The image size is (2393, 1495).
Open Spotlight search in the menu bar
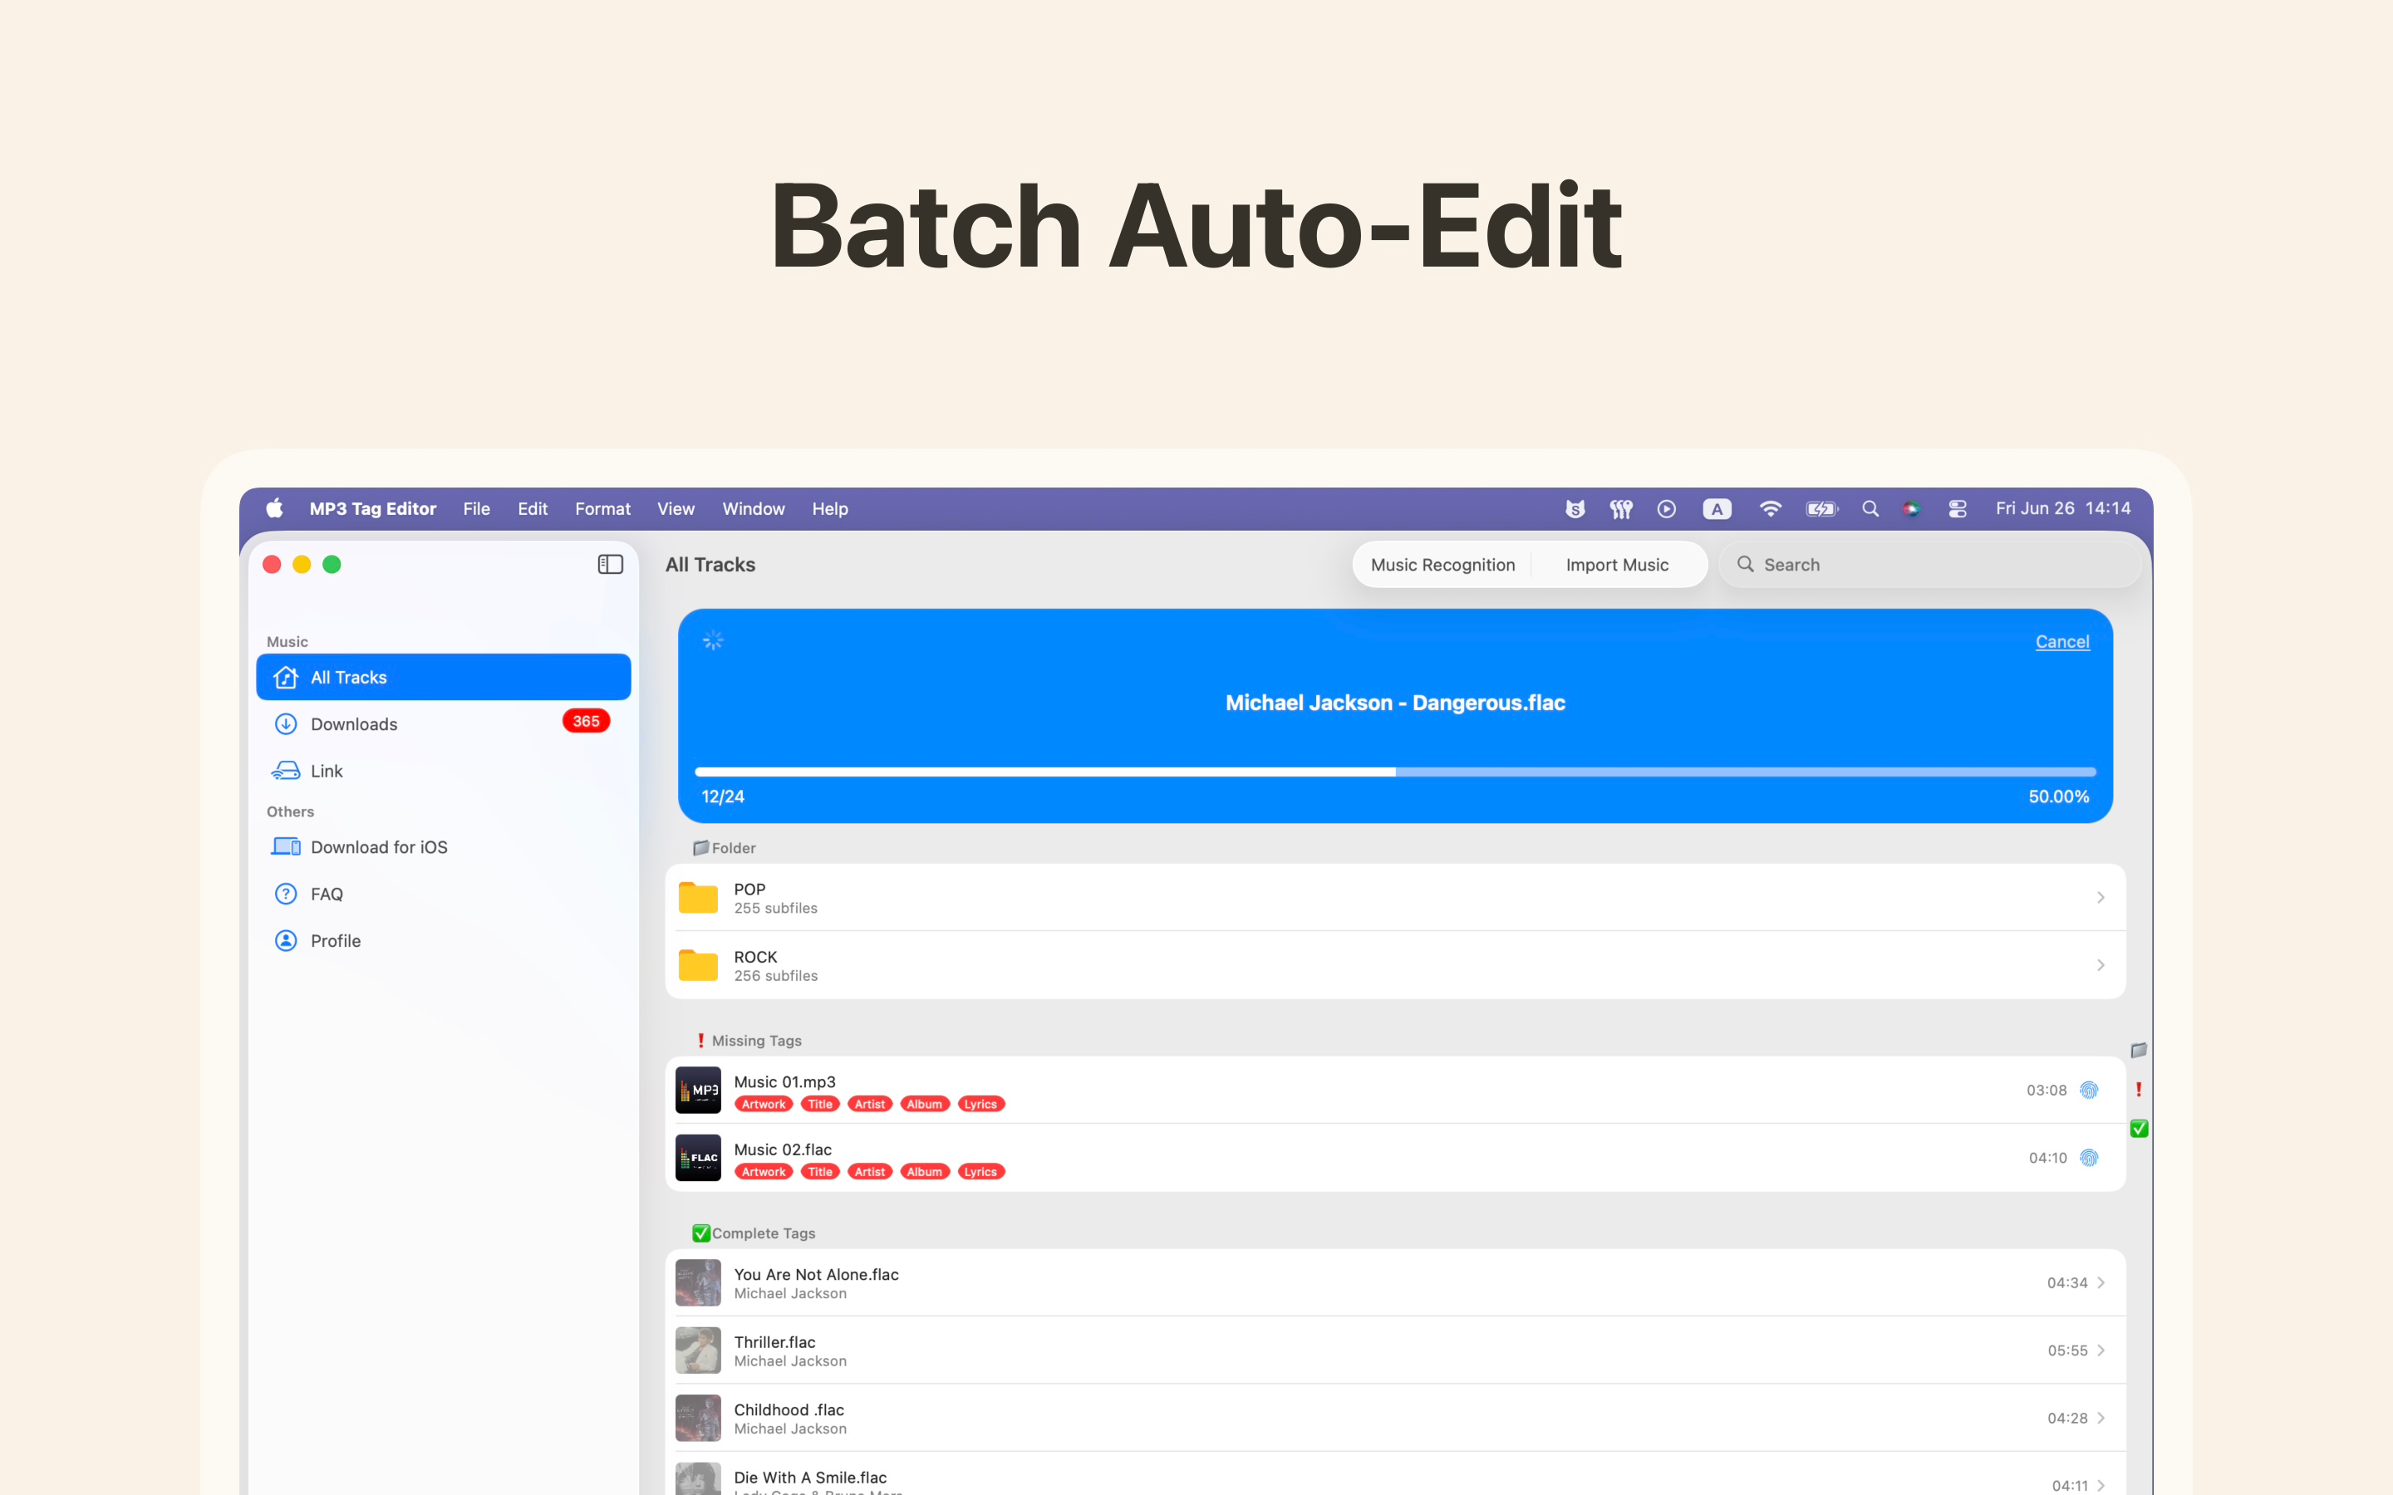1870,508
